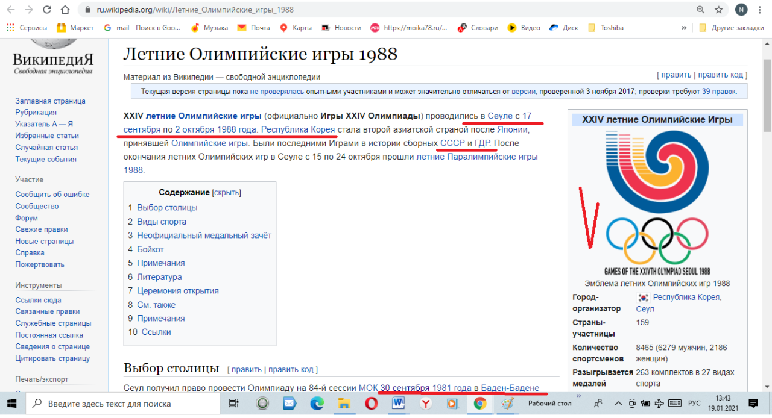Open the Музыка bookmark
The image size is (772, 418).
209,28
